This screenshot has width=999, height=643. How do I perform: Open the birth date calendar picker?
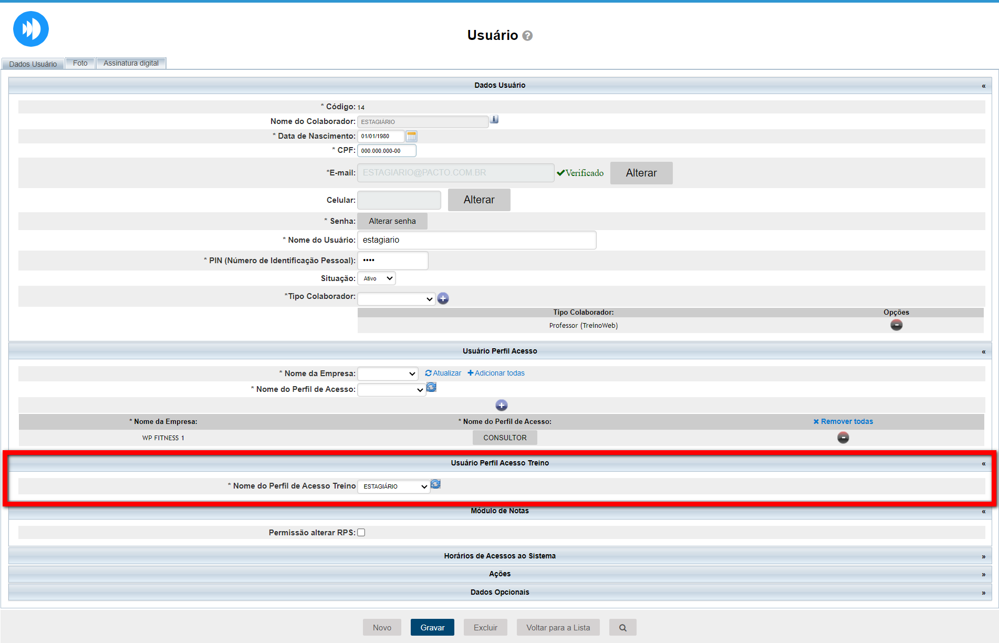pos(412,137)
